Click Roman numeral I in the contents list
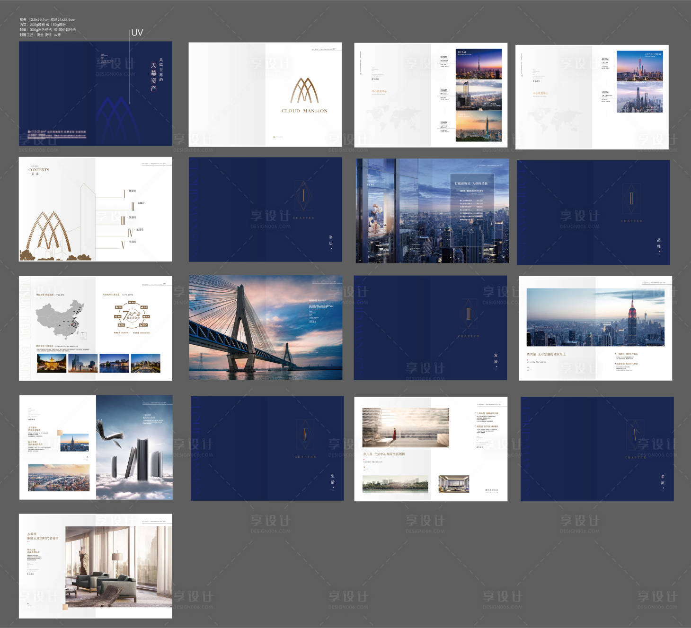This screenshot has width=691, height=628. tap(124, 193)
